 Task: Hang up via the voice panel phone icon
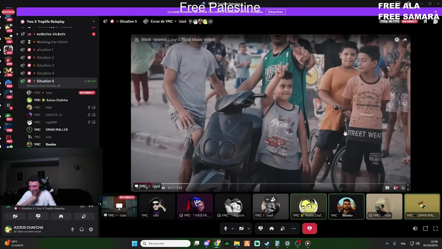tap(91, 206)
